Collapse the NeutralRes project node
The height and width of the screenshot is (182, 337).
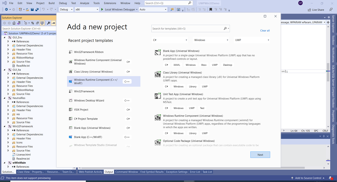coord(4,98)
